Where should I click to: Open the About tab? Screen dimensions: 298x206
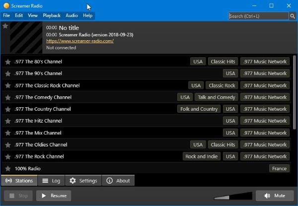coord(118,181)
